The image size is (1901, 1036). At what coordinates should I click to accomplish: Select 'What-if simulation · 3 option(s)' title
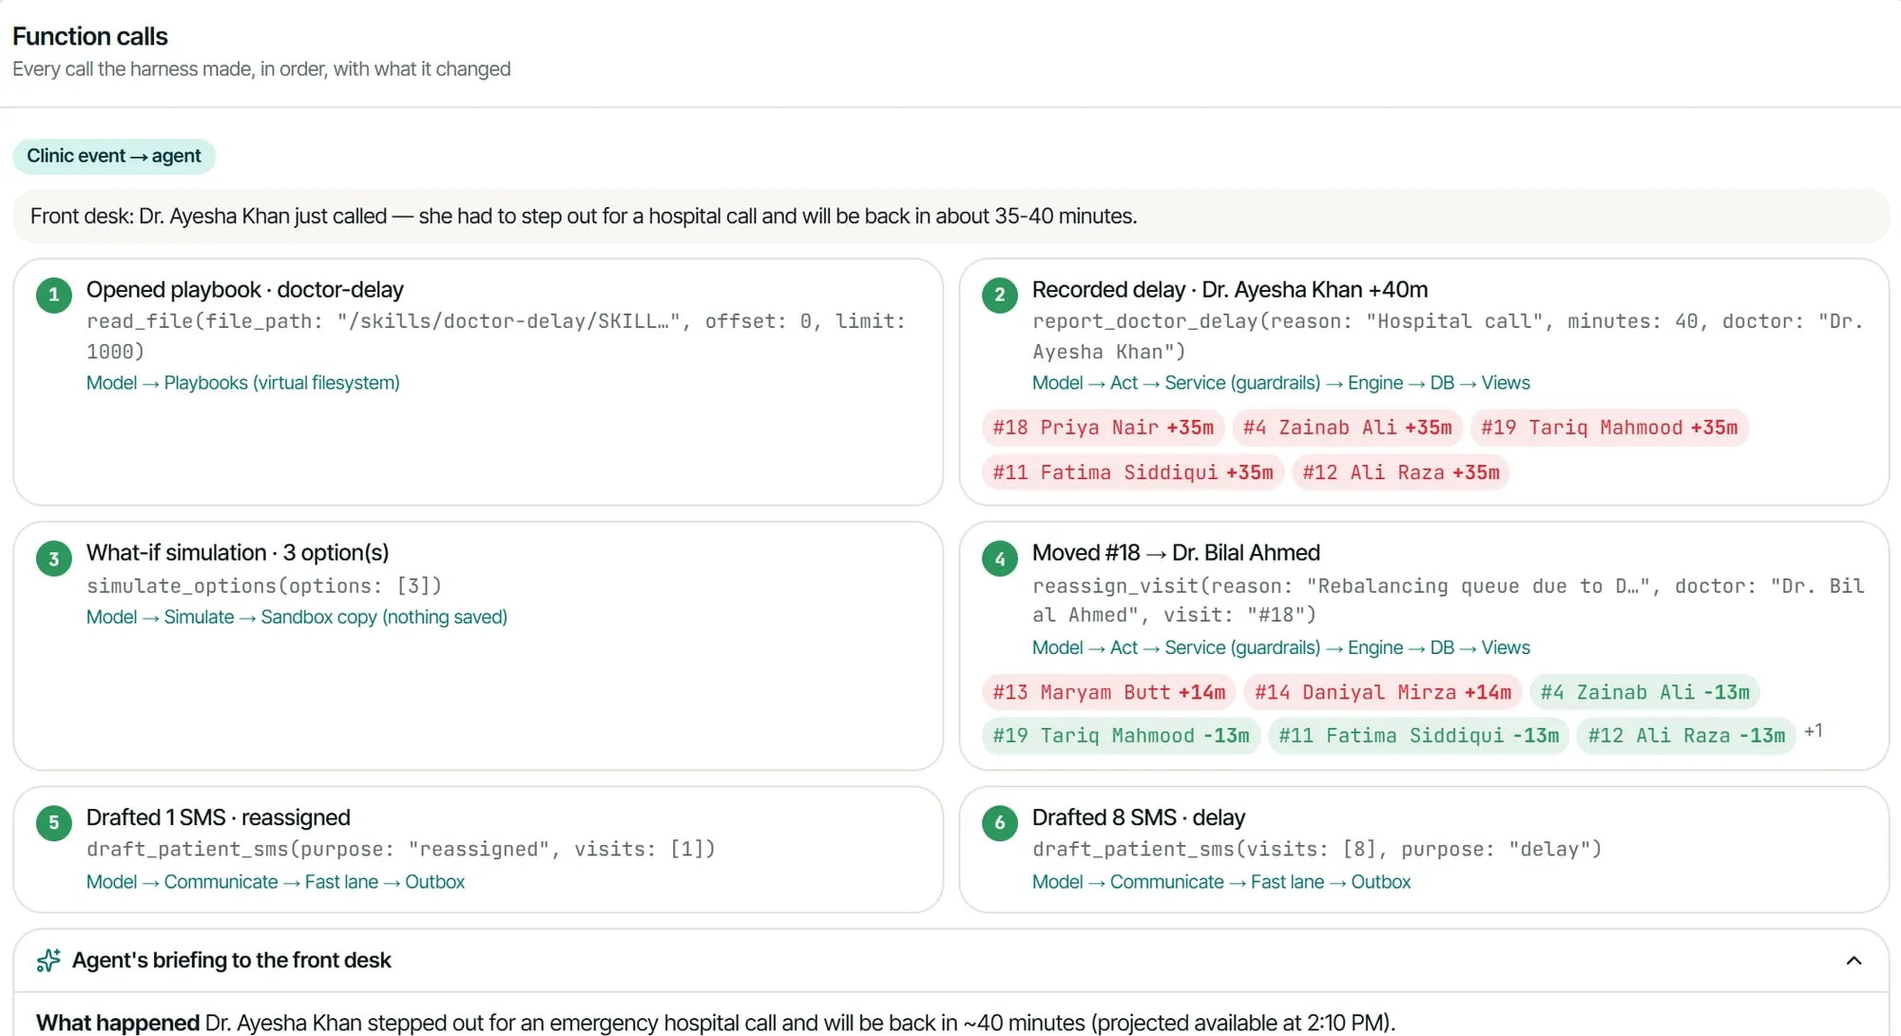238,552
